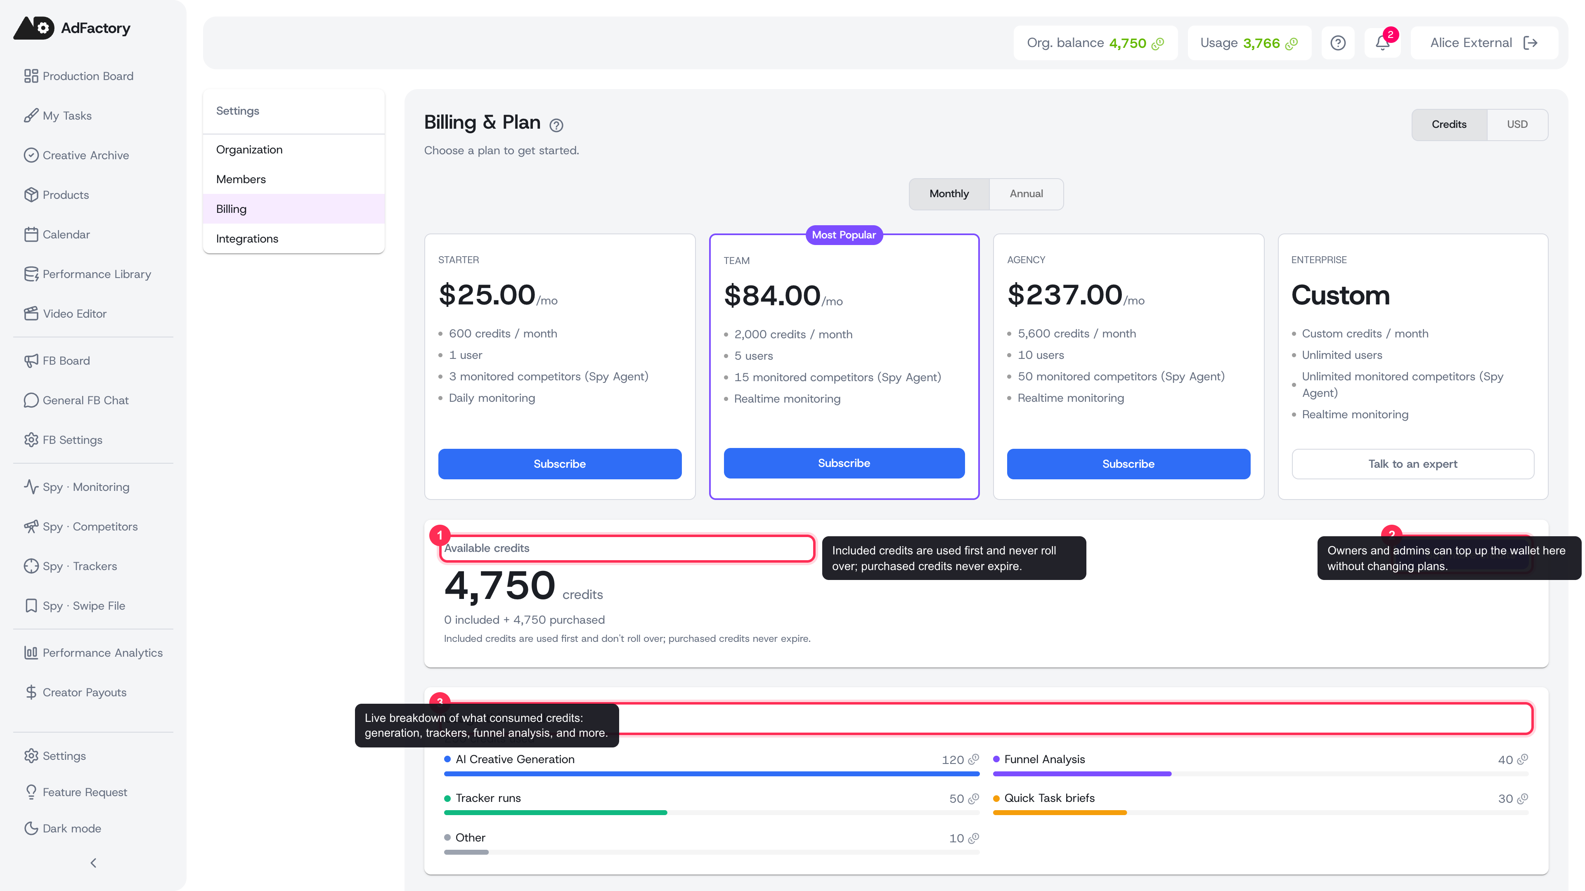Click the help icon beside Billing & Plan

[x=556, y=125]
